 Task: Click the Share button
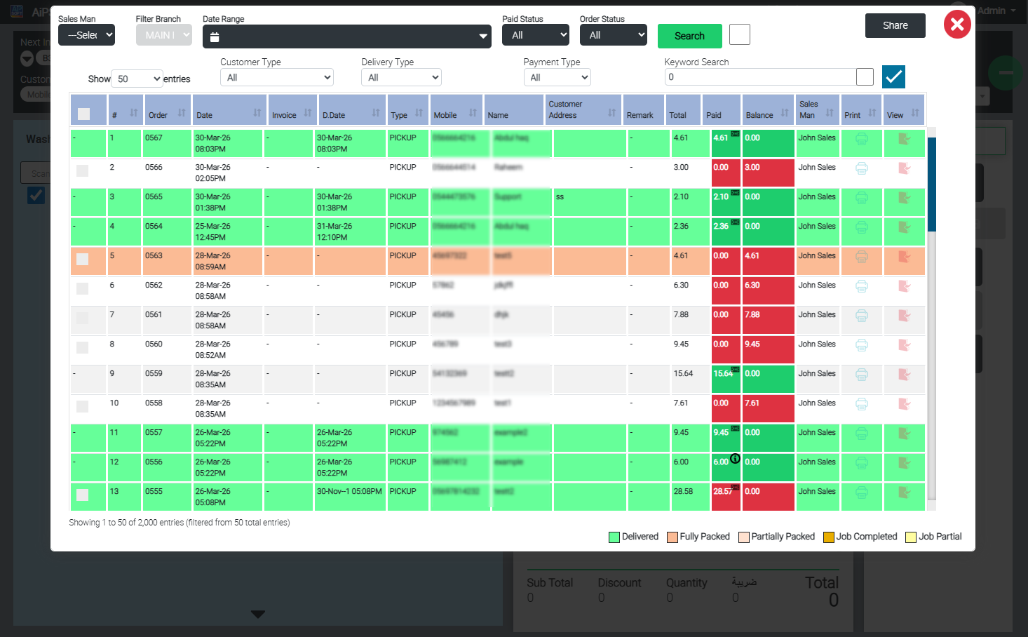[895, 25]
